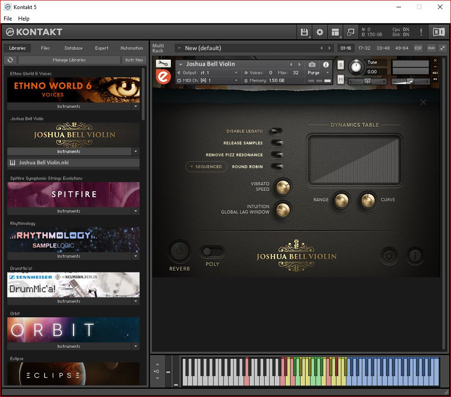Click the camera snapshot icon
This screenshot has height=397, width=451.
pyautogui.click(x=312, y=65)
